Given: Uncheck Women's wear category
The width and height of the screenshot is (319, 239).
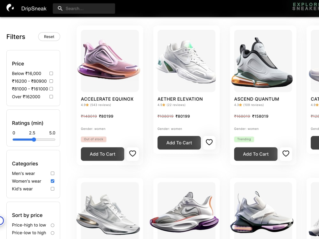Looking at the screenshot, I should [53, 181].
